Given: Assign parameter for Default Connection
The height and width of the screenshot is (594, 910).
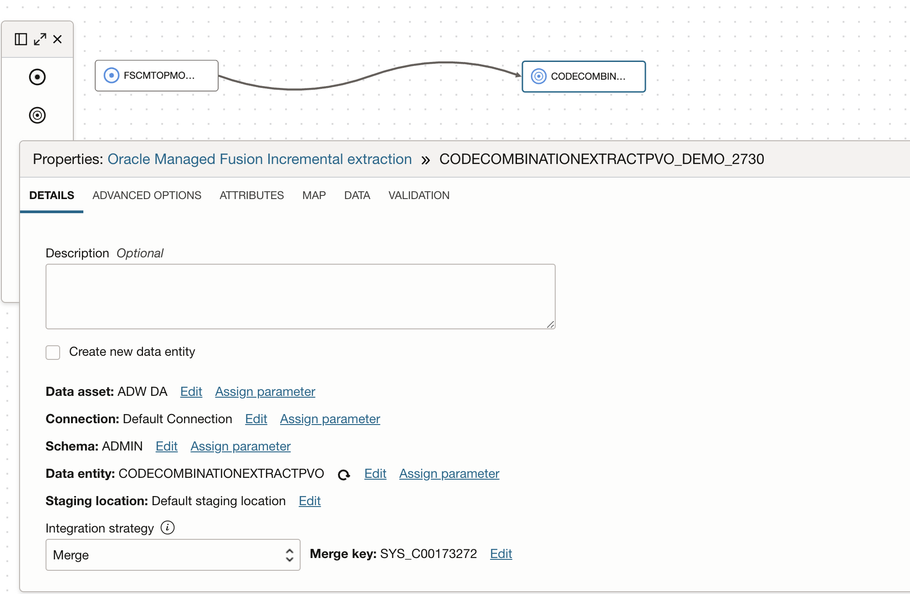Looking at the screenshot, I should pos(330,419).
